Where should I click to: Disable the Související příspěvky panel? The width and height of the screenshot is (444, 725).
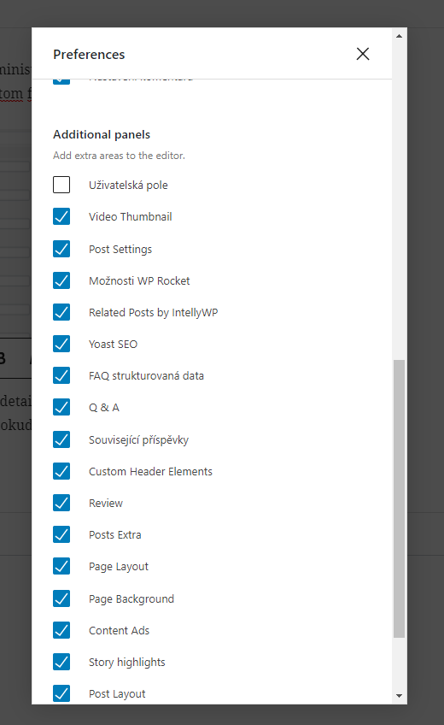[x=61, y=439]
